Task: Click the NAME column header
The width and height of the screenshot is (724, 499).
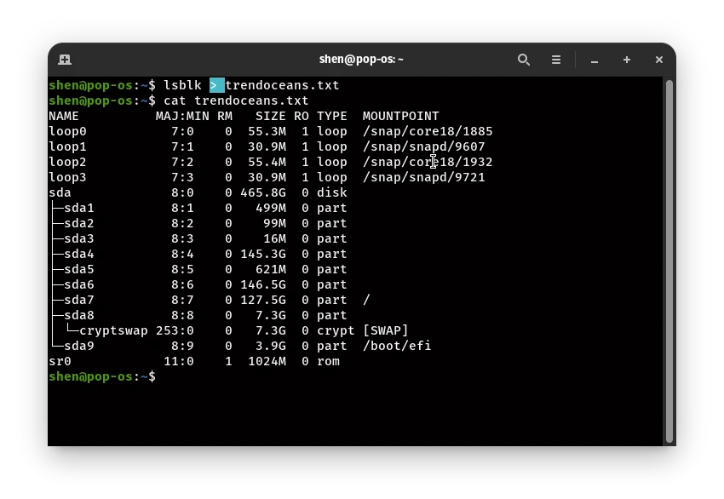Action: [64, 116]
